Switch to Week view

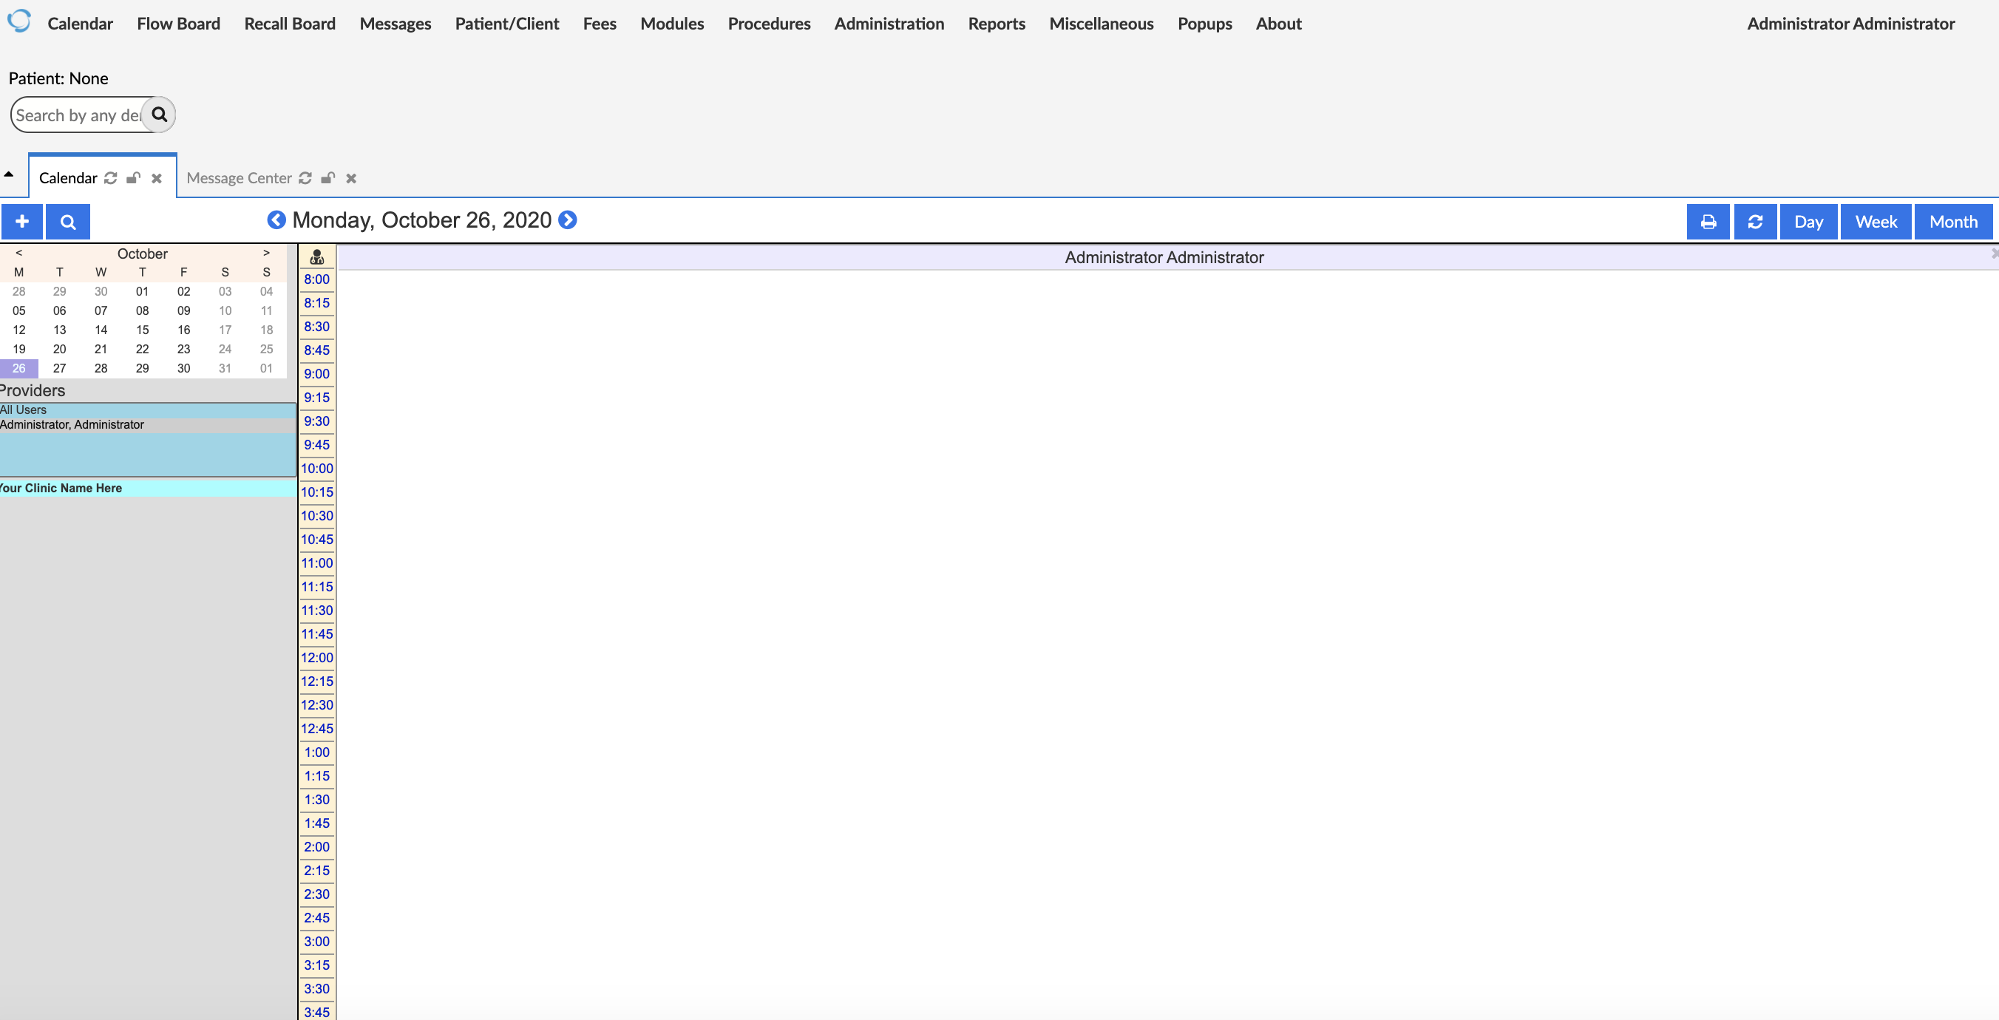1876,221
